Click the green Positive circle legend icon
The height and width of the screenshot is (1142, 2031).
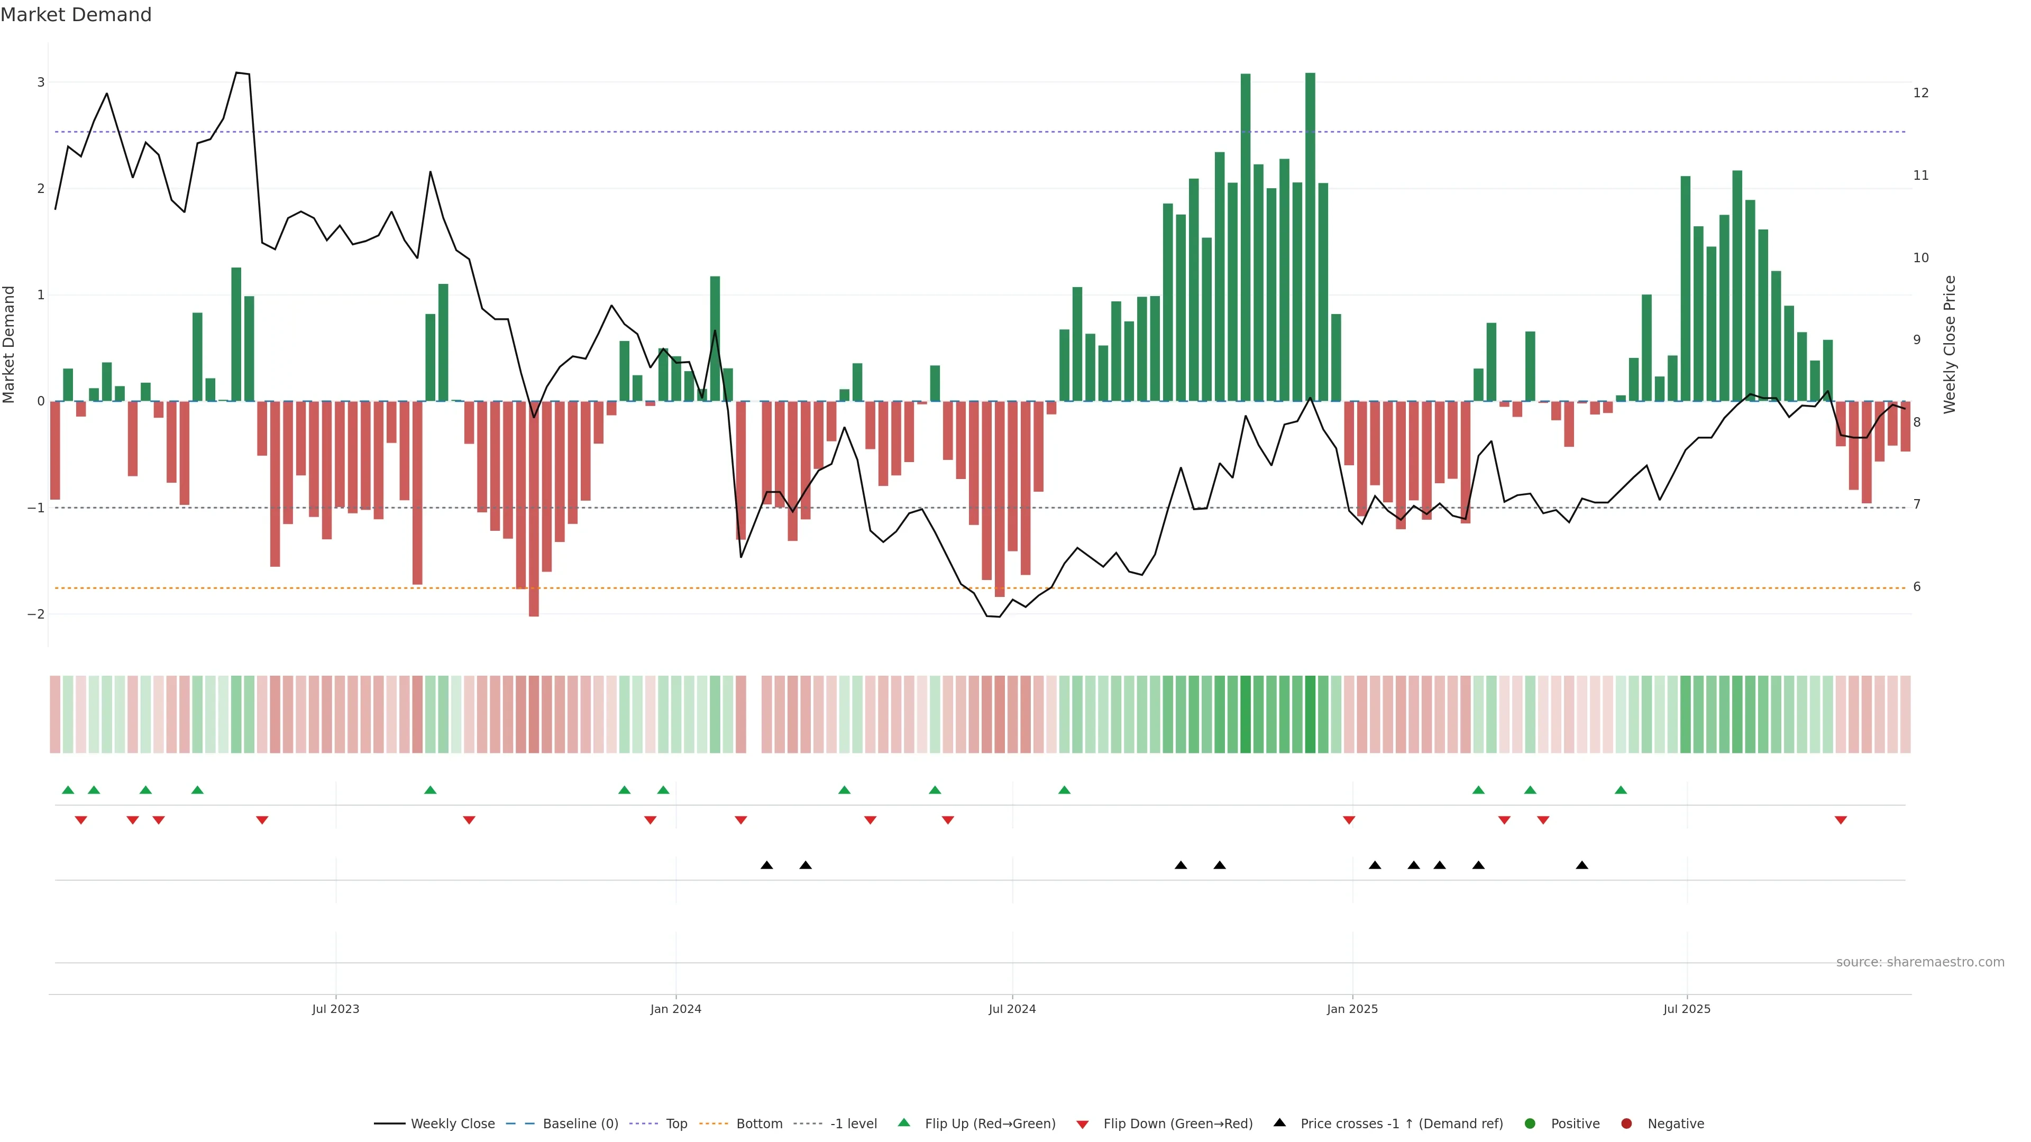(x=1530, y=1123)
